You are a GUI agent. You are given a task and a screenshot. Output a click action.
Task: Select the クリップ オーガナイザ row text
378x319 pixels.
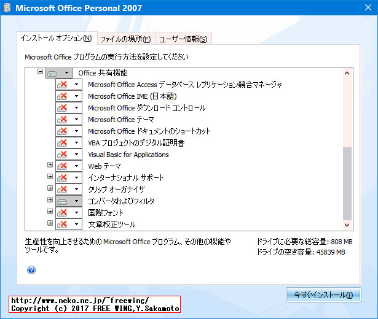pos(116,190)
